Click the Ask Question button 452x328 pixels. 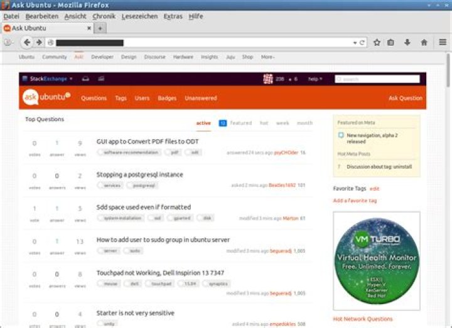406,98
